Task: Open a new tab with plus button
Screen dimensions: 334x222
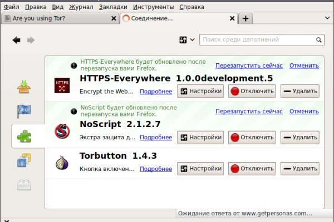Action: click(x=245, y=18)
